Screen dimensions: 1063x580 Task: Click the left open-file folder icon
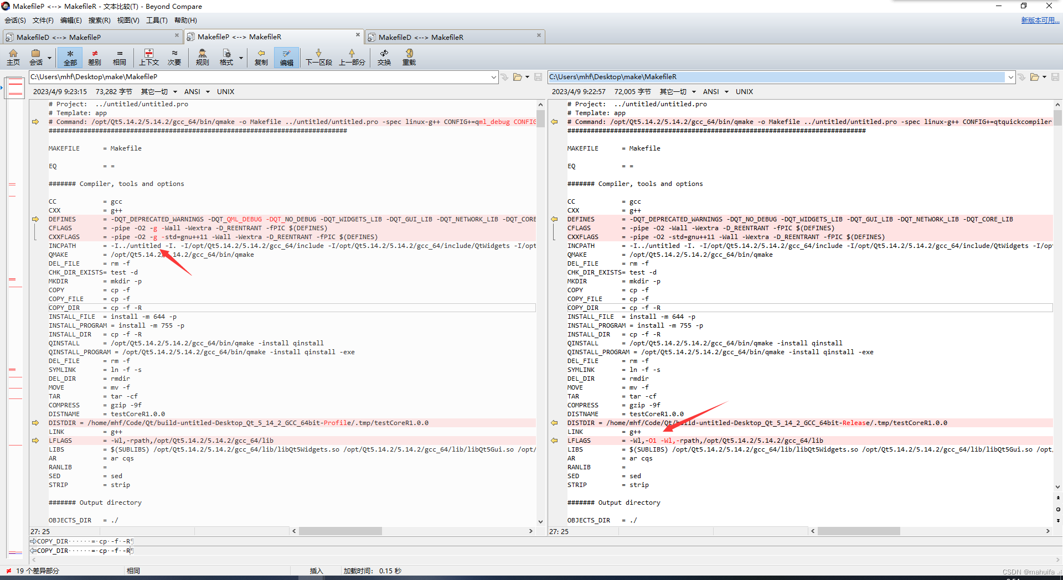(x=518, y=77)
